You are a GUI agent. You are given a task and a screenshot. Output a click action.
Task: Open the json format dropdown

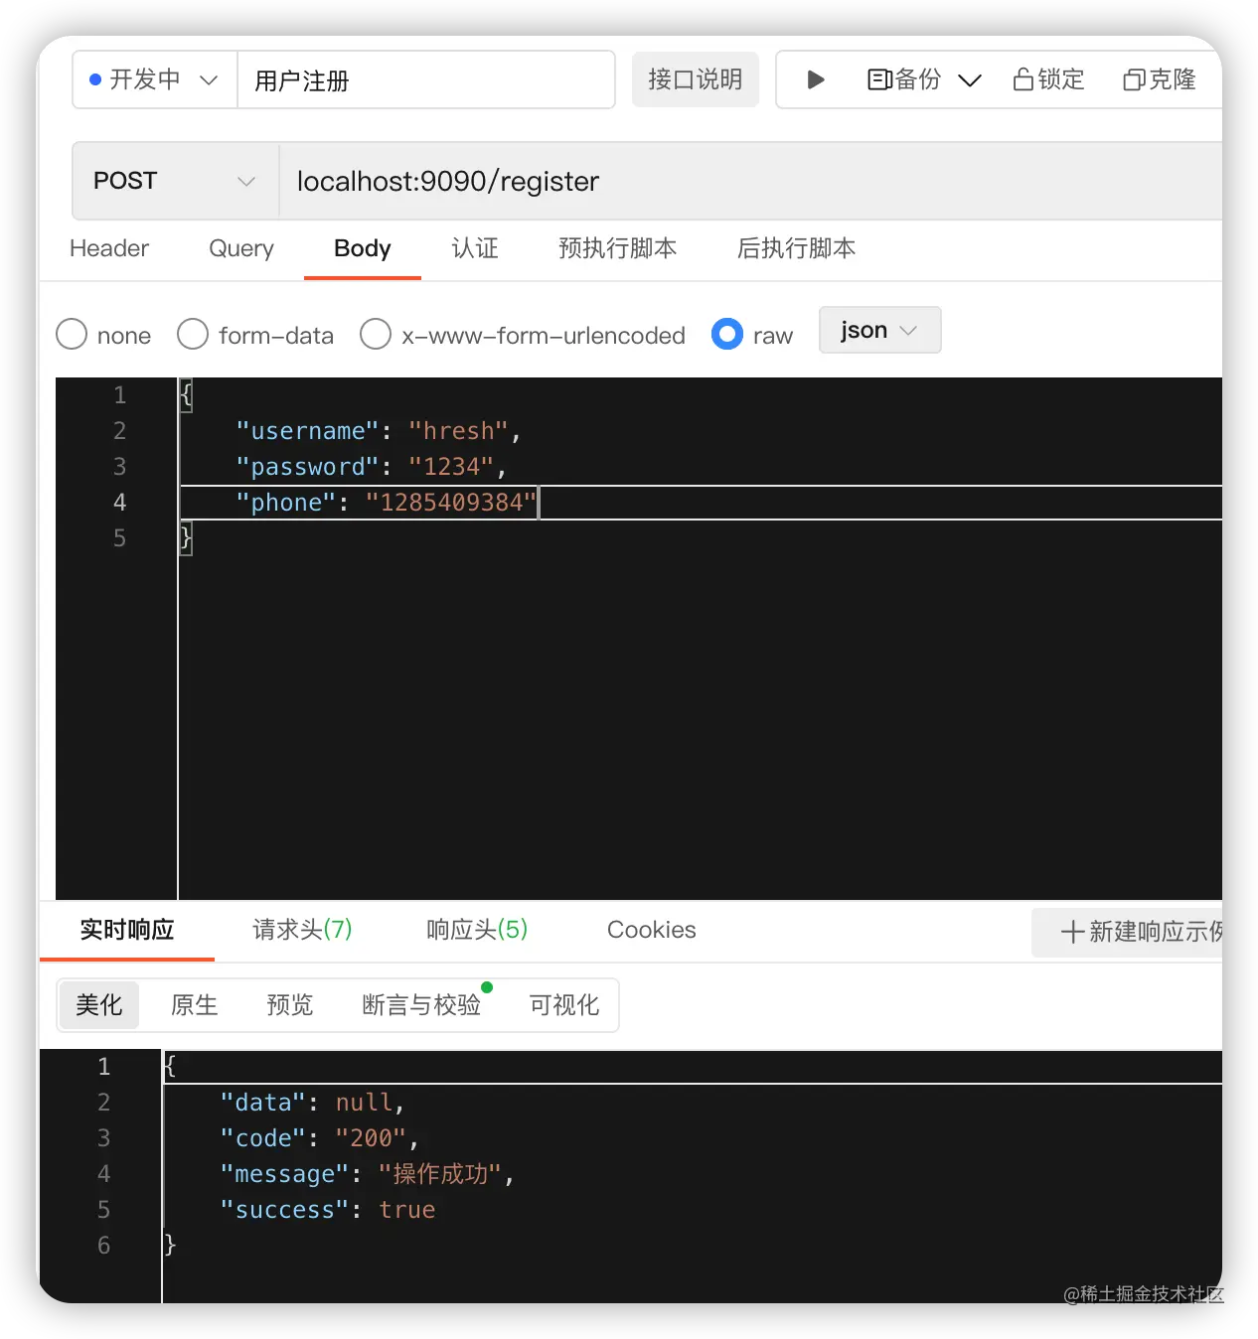(878, 330)
